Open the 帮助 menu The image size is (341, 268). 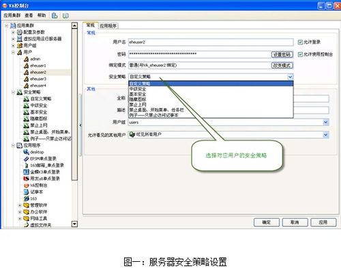click(x=42, y=16)
